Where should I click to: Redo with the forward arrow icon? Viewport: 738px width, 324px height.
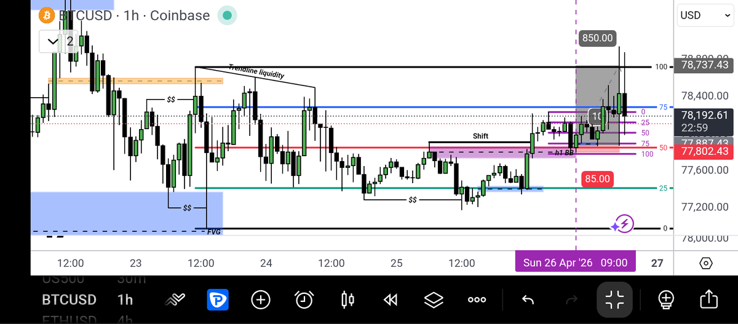coord(572,299)
